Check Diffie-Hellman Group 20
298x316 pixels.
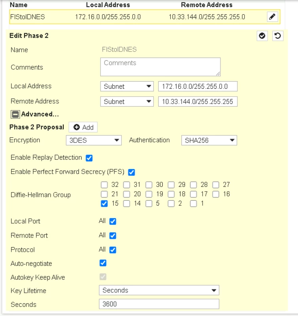coord(127,194)
